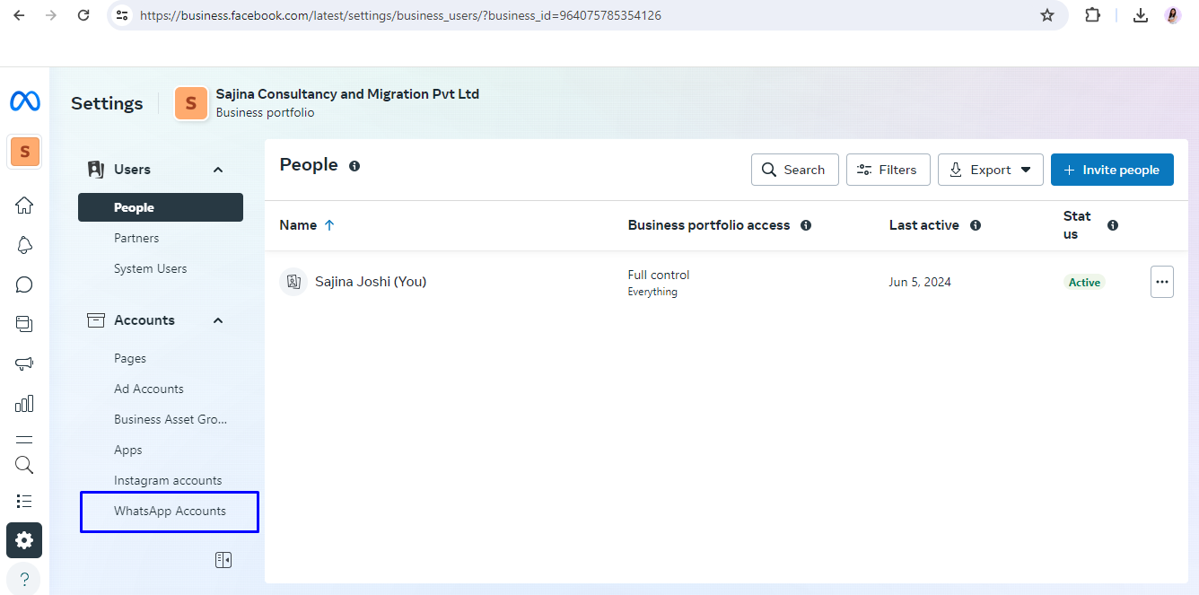This screenshot has width=1199, height=595.
Task: Open the Ads megaphone icon
Action: [24, 363]
